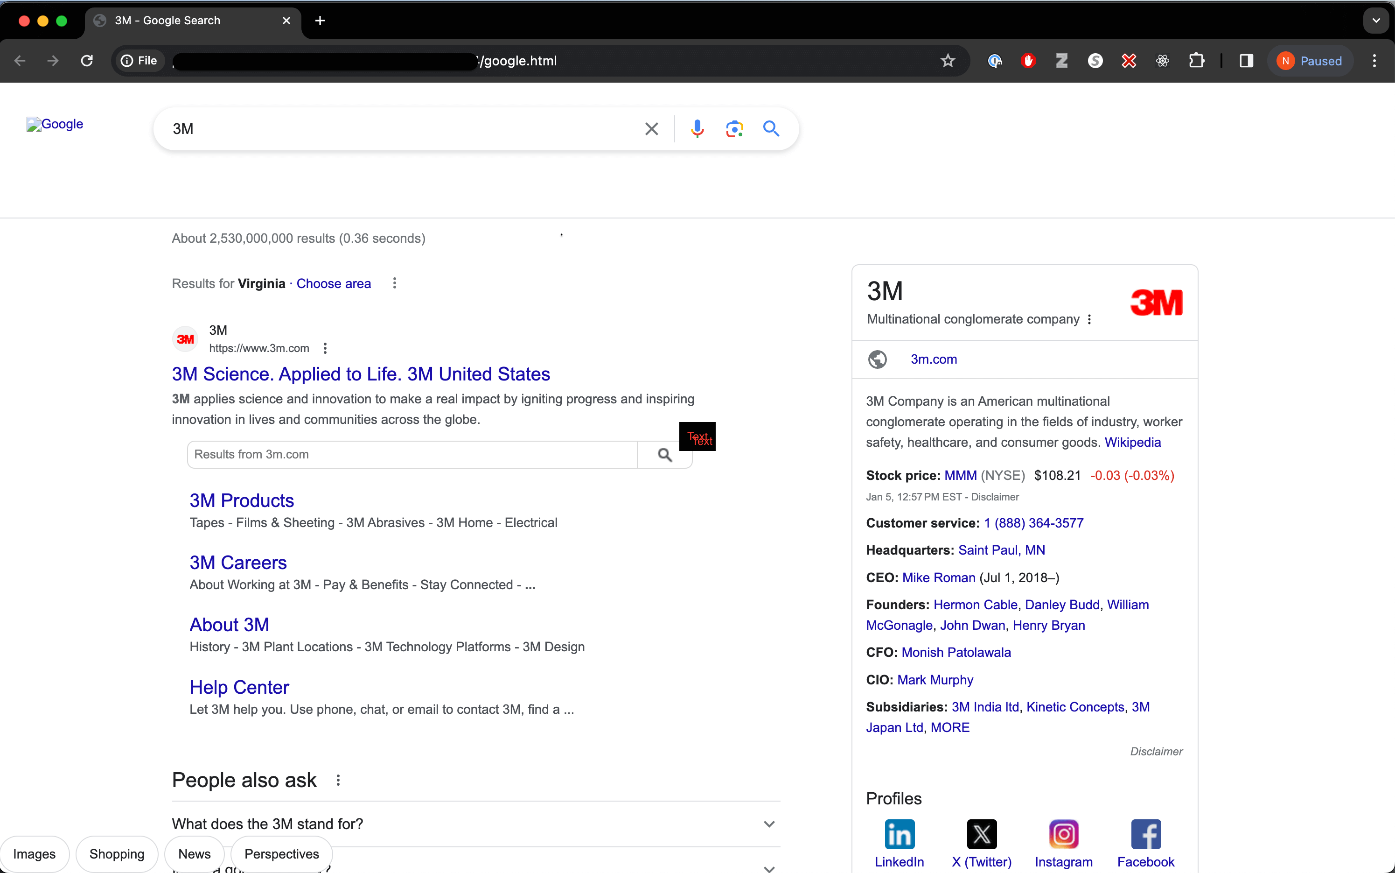This screenshot has width=1395, height=873.
Task: Open Chrome three-dot menu
Action: pos(1374,61)
